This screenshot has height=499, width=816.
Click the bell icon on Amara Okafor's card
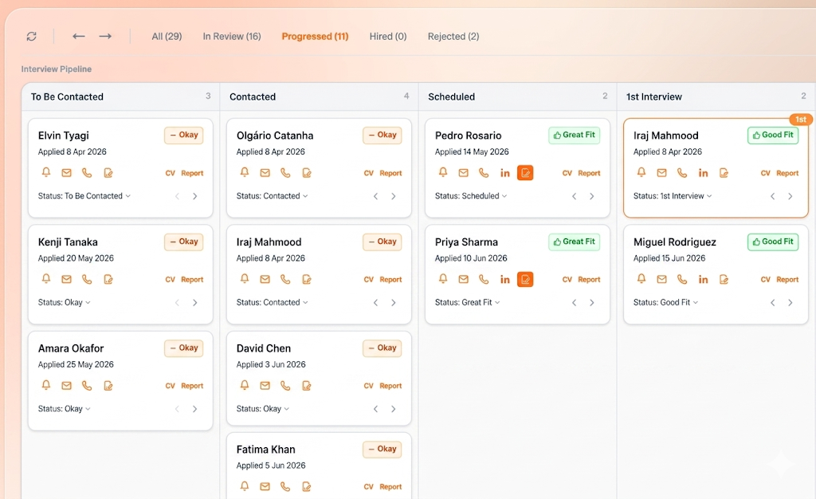point(45,385)
